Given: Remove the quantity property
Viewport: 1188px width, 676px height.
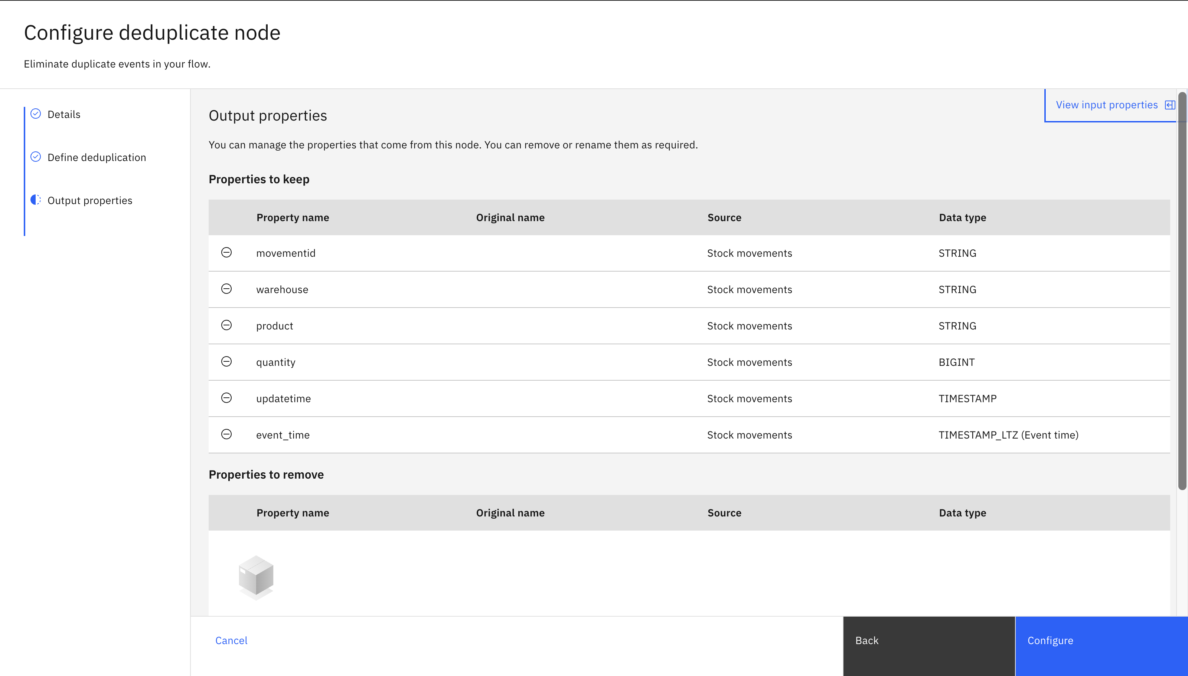Looking at the screenshot, I should pos(226,362).
